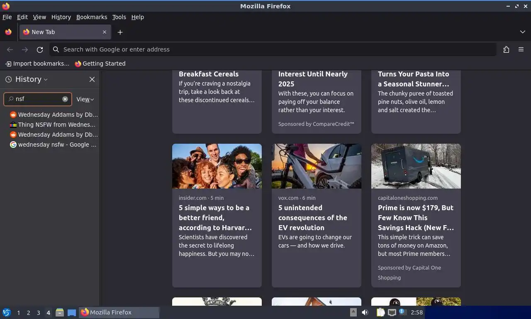Click Mozilla Firefox taskbar window button
The height and width of the screenshot is (319, 531).
coord(119,312)
